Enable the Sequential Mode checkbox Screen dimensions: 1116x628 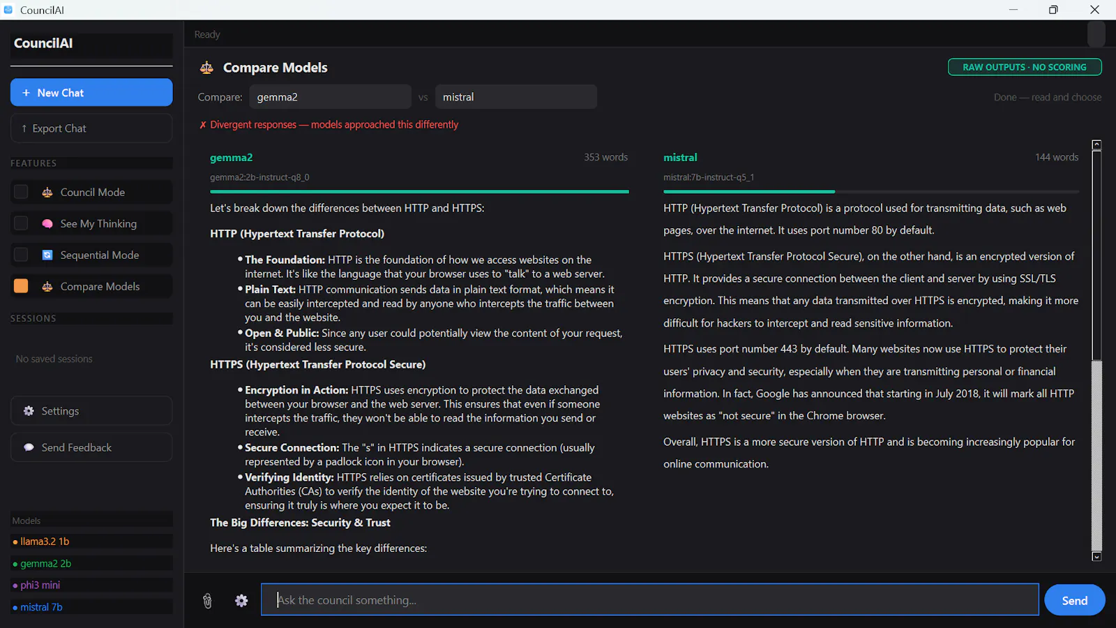[21, 255]
